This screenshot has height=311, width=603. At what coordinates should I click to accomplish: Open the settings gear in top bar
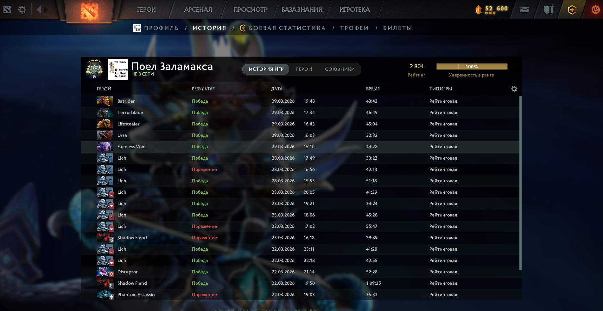22,9
